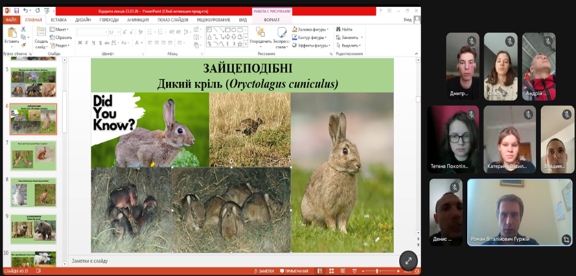Viewport: 576px width, 276px height.
Task: Switch to the Анимация ribbon tab
Action: pos(137,20)
